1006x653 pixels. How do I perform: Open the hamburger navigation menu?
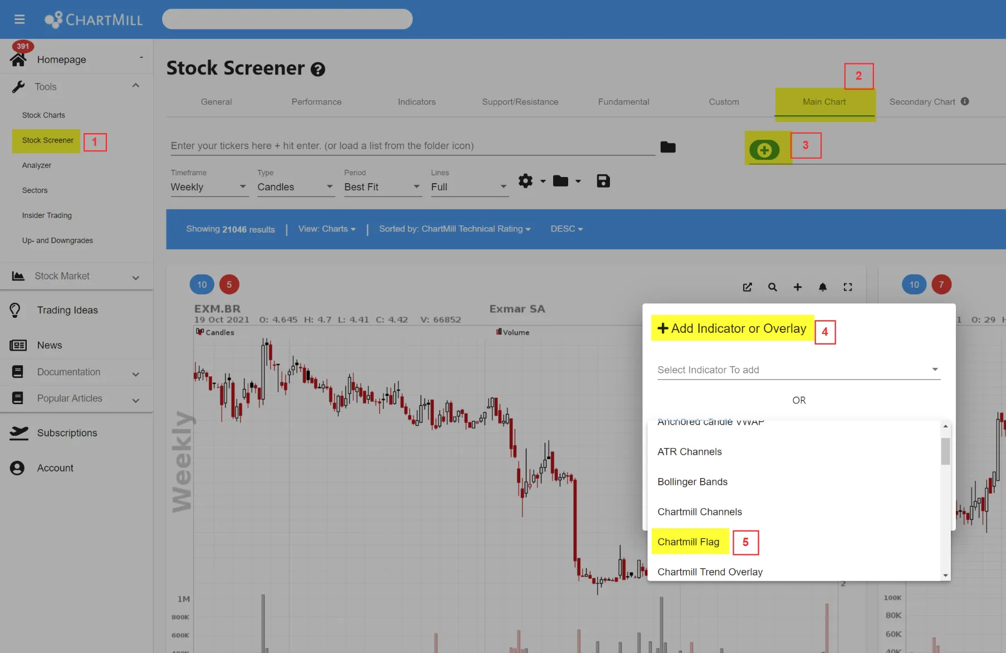(x=19, y=19)
